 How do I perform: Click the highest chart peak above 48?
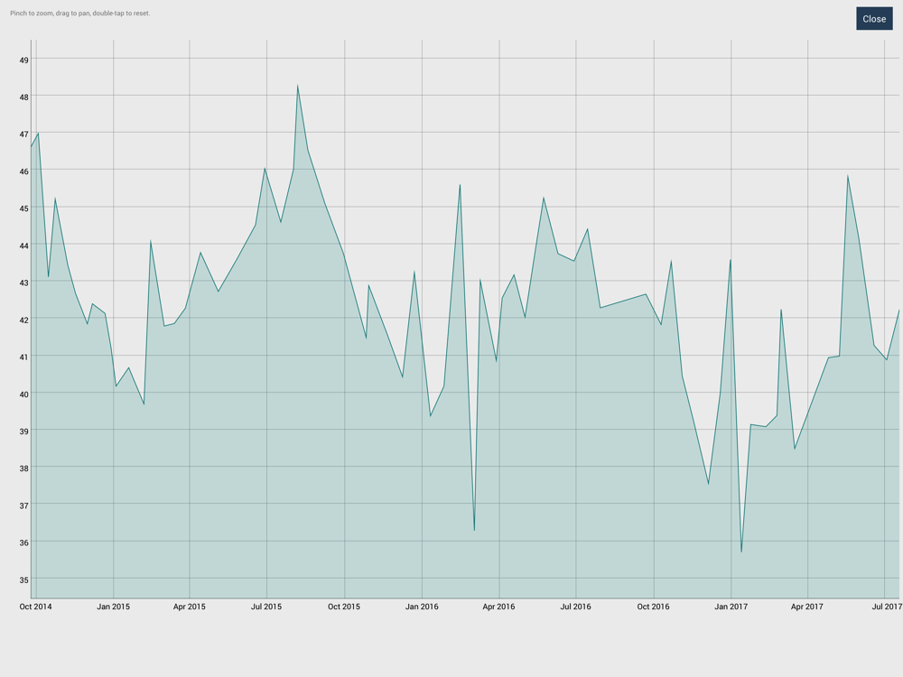coord(297,86)
